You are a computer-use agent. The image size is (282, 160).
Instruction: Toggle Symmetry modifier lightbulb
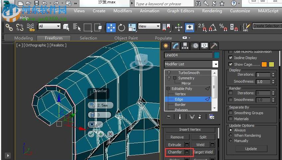click(x=169, y=78)
